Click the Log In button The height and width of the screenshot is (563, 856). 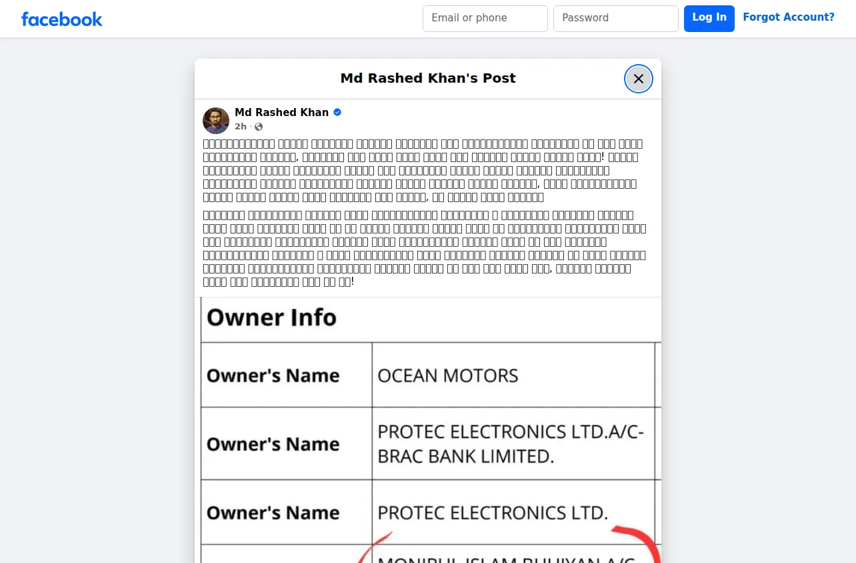coord(709,19)
